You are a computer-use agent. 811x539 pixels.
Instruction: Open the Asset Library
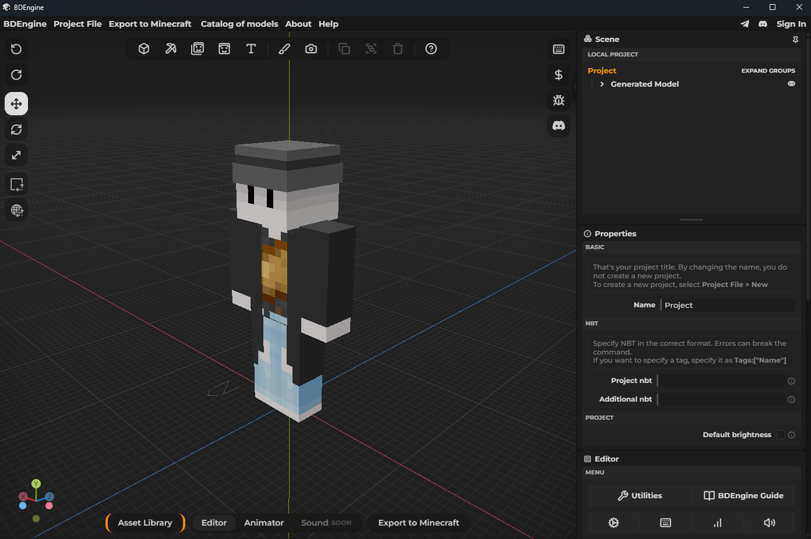coord(145,523)
